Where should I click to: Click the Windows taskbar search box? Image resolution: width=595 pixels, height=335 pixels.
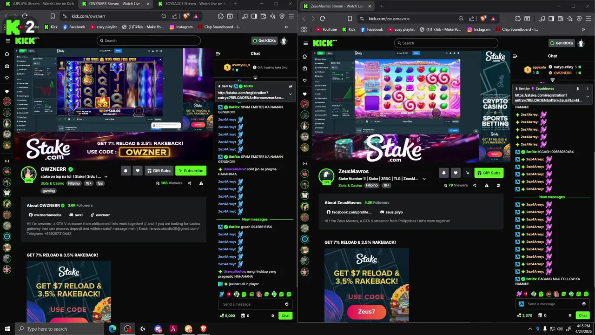click(59, 329)
